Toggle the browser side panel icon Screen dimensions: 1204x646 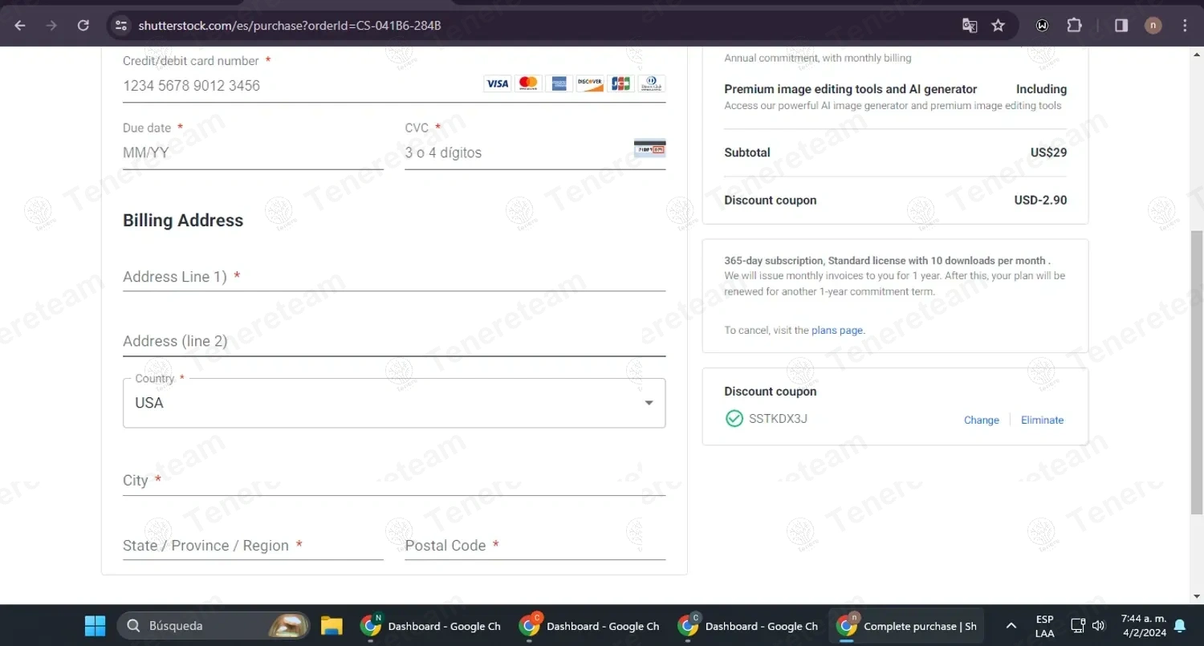[x=1121, y=26]
